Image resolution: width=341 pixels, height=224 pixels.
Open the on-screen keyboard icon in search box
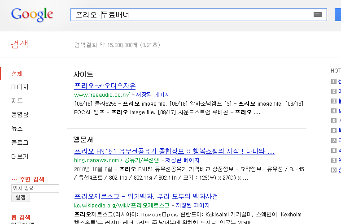pyautogui.click(x=318, y=14)
